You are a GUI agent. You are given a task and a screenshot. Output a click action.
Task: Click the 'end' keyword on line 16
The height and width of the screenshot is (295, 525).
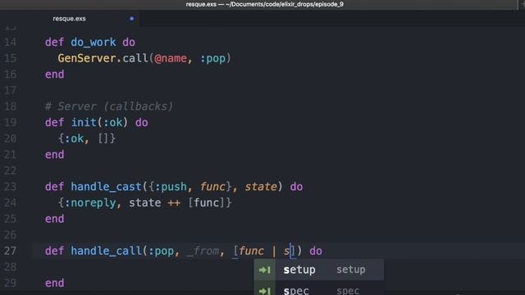tap(55, 75)
